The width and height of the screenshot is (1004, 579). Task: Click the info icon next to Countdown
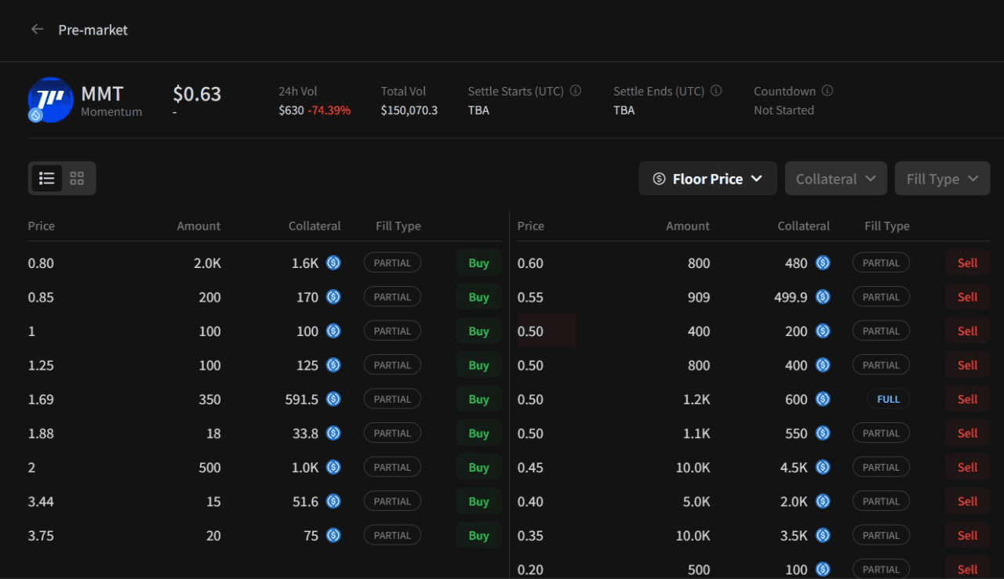click(827, 91)
